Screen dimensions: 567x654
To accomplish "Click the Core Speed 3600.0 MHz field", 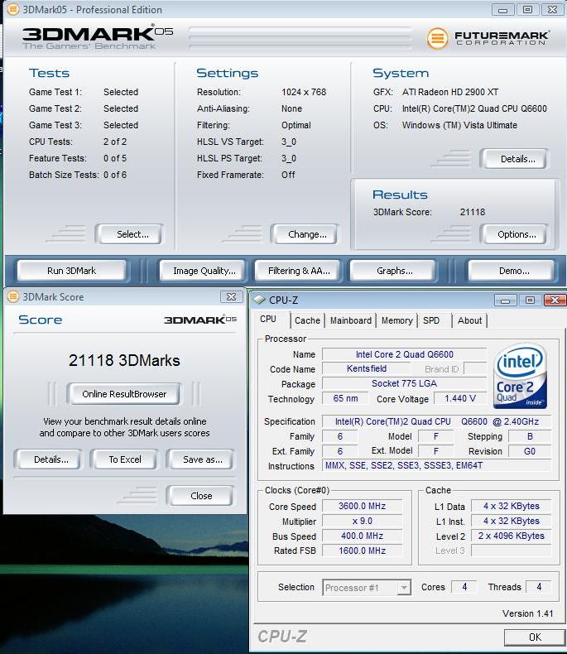I will click(x=362, y=506).
